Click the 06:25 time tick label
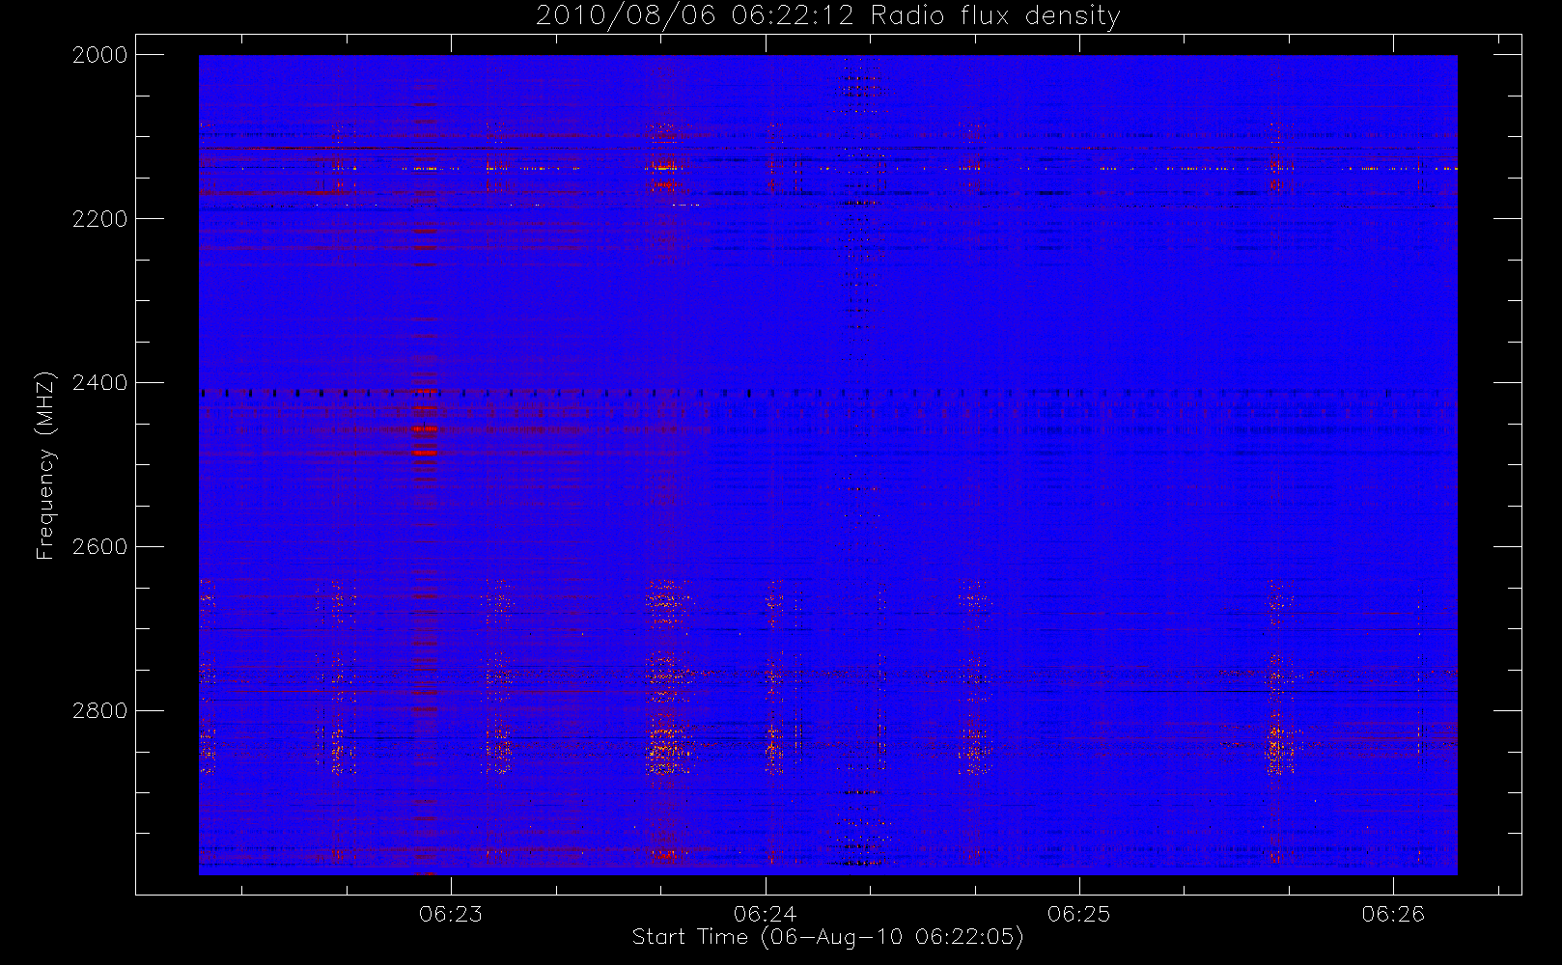 tap(1079, 914)
